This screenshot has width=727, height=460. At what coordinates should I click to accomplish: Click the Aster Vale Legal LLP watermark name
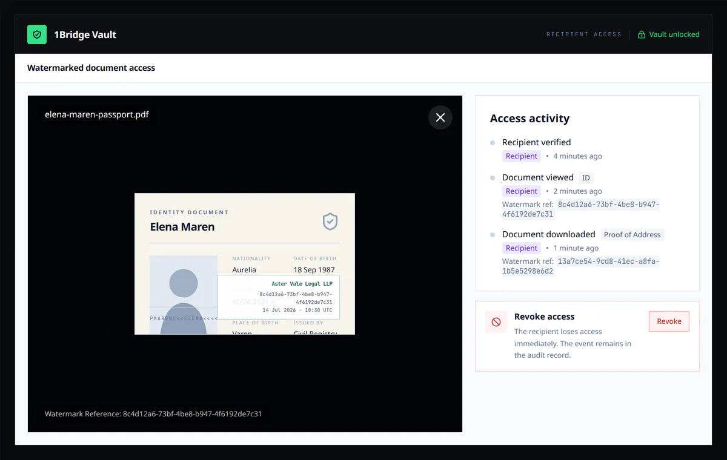pos(302,284)
